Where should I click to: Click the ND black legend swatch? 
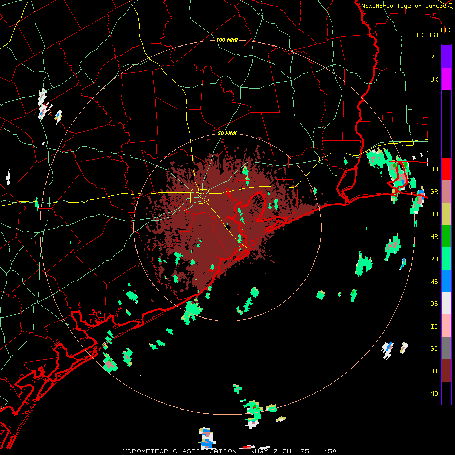pos(446,393)
